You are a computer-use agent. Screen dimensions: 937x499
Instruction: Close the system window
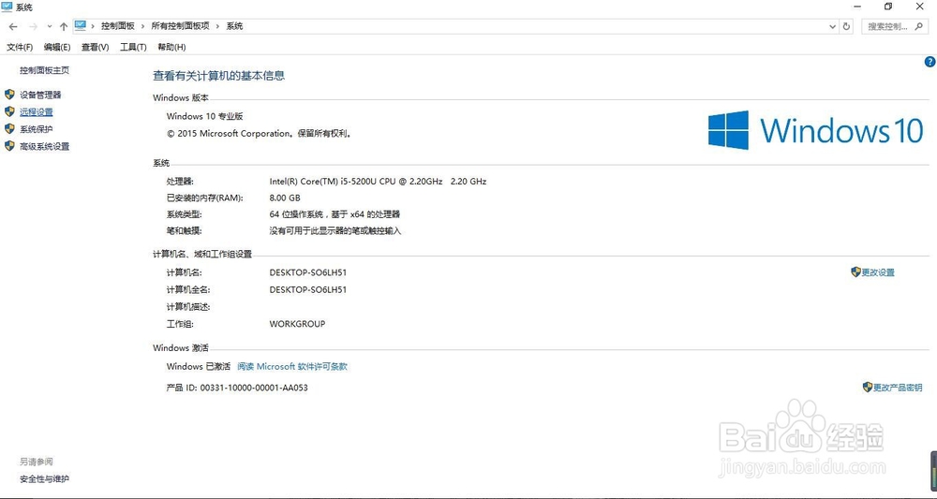[x=920, y=7]
